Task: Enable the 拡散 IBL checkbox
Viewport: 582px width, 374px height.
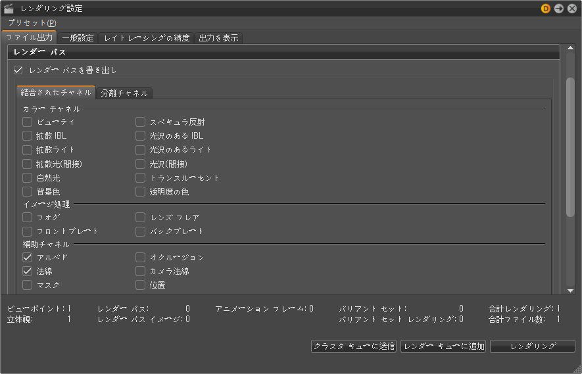Action: pyautogui.click(x=27, y=136)
